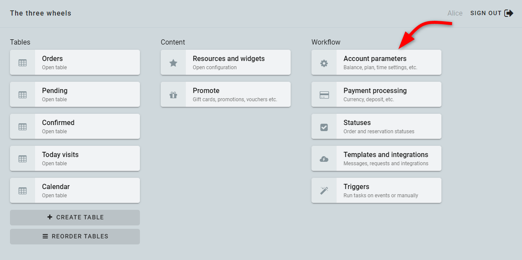Open the Calendar table
522x260 pixels.
pos(75,190)
